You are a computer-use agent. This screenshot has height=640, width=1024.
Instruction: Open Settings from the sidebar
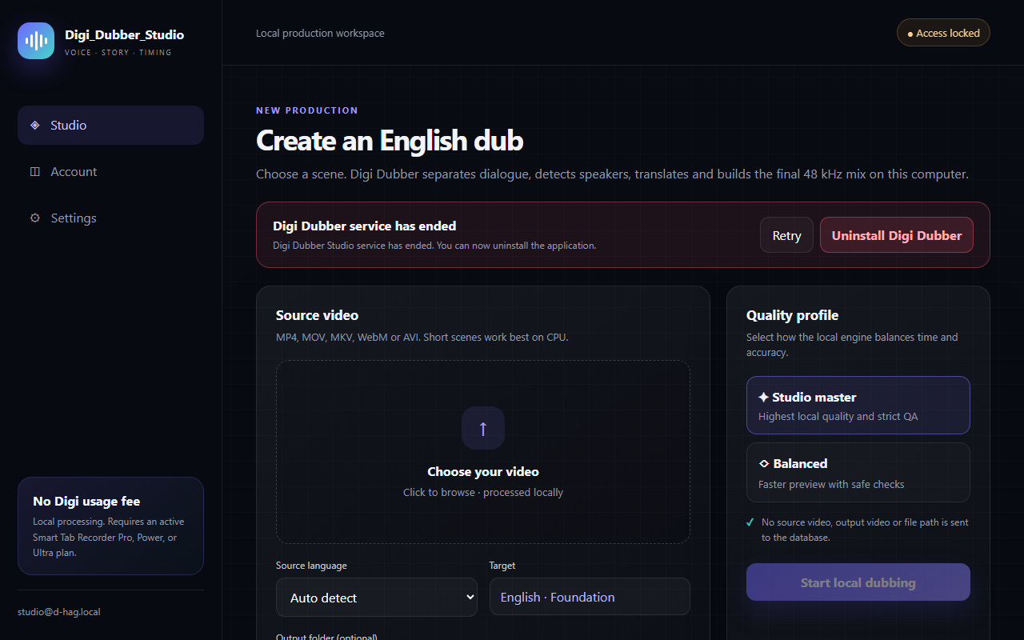(110, 218)
